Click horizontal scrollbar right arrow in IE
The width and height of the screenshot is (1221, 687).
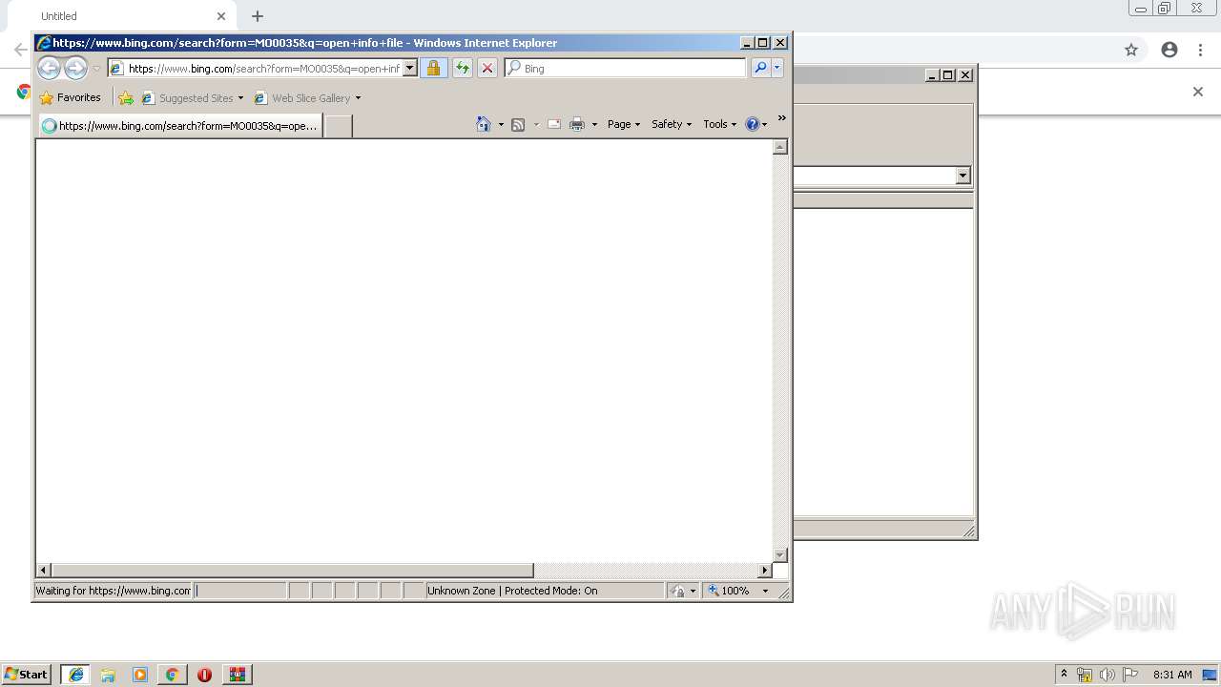[x=764, y=570]
